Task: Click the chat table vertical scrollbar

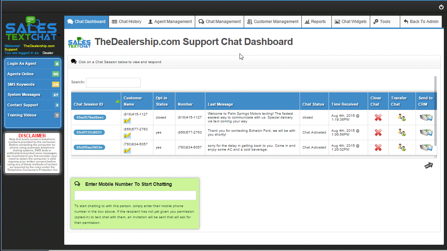Action: click(x=435, y=112)
